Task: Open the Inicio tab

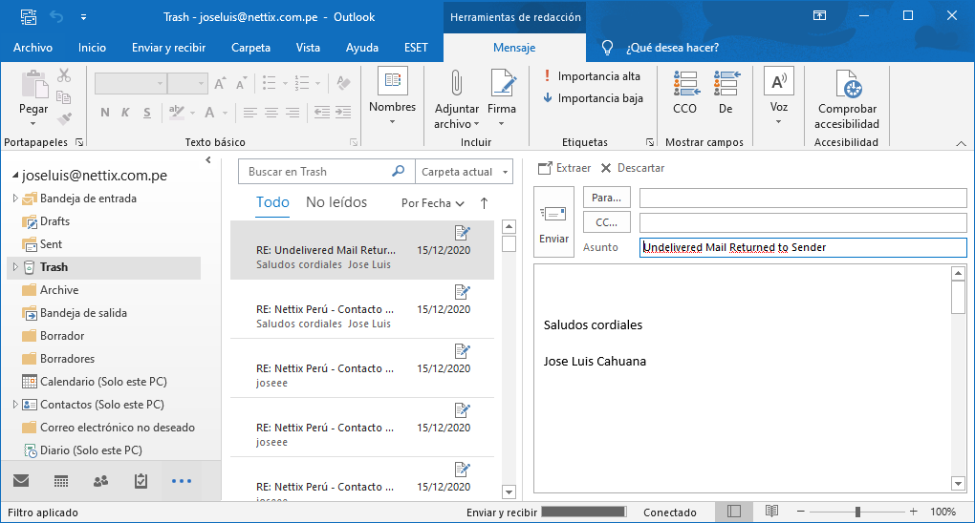Action: pos(92,48)
